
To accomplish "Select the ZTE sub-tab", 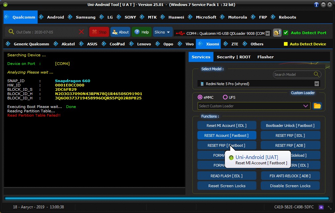I will coord(234,44).
